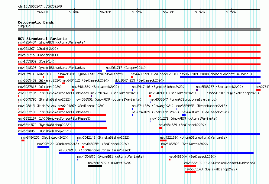Click the blue nsv6481701 variant bar
269x184 pixels.
[184, 115]
